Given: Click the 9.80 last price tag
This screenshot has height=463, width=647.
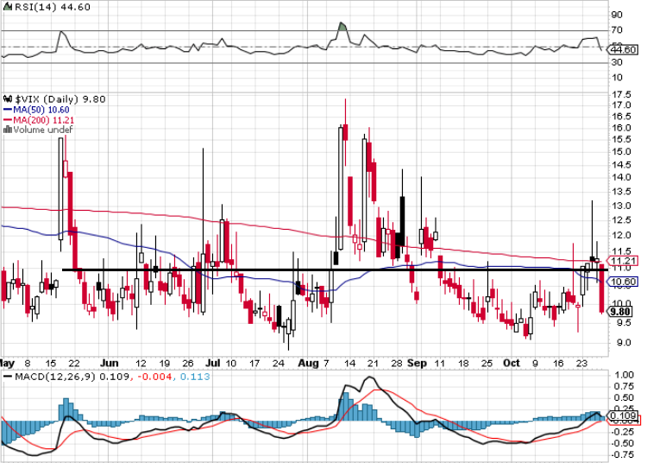Looking at the screenshot, I should [620, 312].
